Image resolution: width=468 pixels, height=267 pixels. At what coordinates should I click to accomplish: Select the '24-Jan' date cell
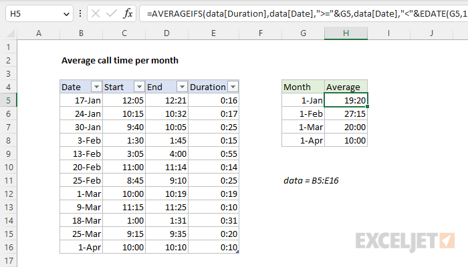[81, 113]
